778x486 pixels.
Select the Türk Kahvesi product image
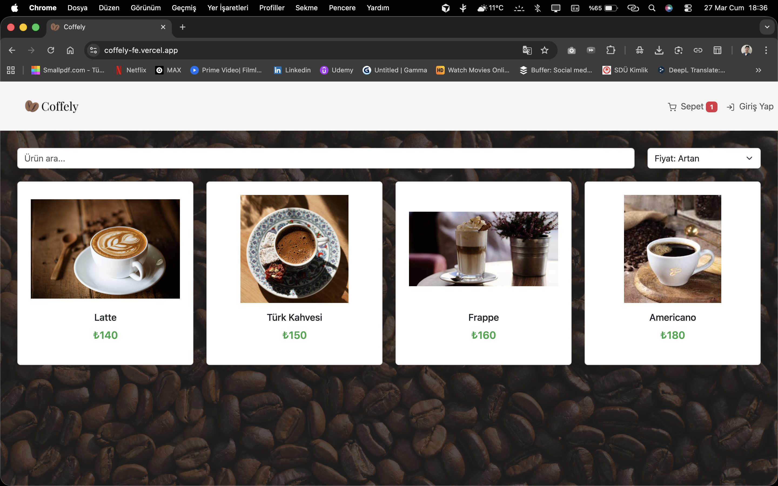click(294, 249)
